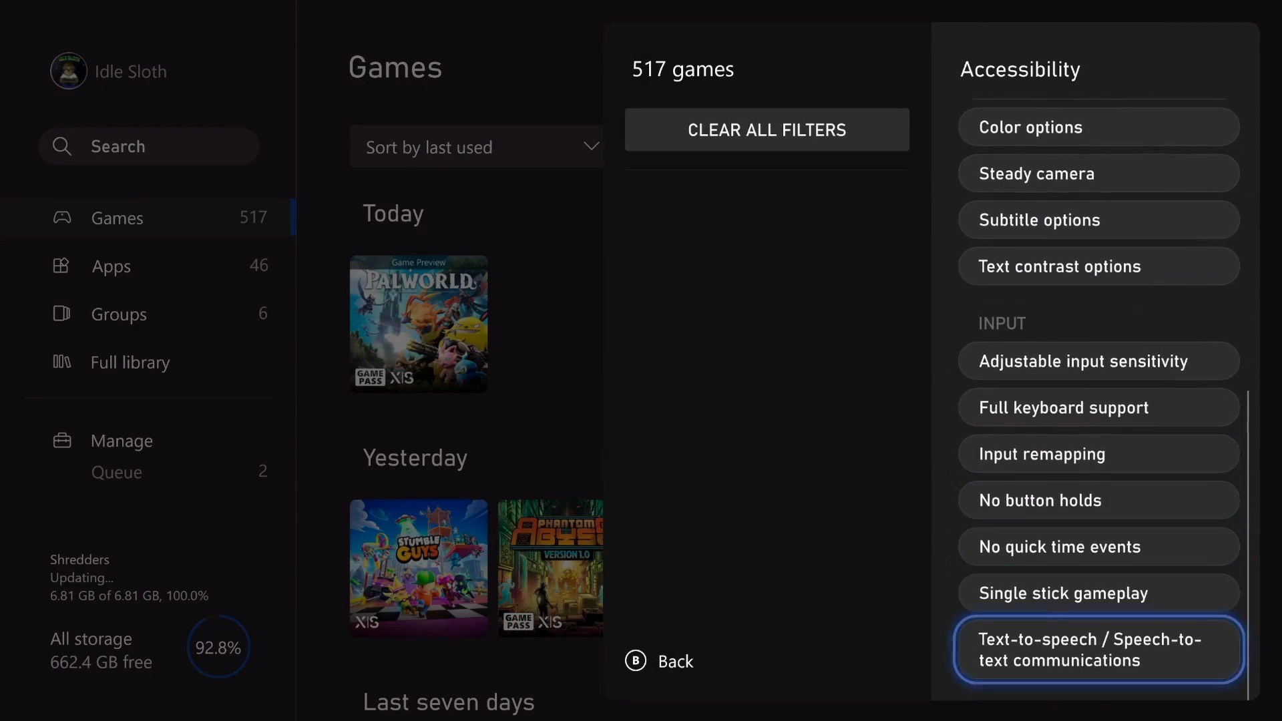Image resolution: width=1282 pixels, height=721 pixels.
Task: Click the Manage toolbox icon
Action: point(62,441)
